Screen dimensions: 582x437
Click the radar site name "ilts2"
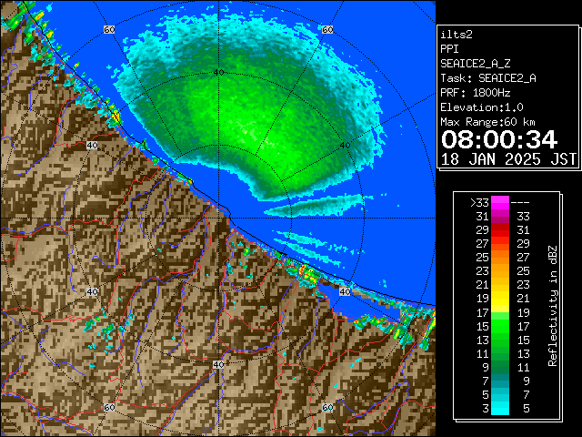[457, 35]
